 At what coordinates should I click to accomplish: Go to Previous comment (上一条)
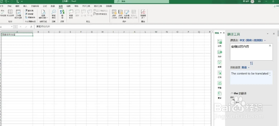click(x=83, y=13)
